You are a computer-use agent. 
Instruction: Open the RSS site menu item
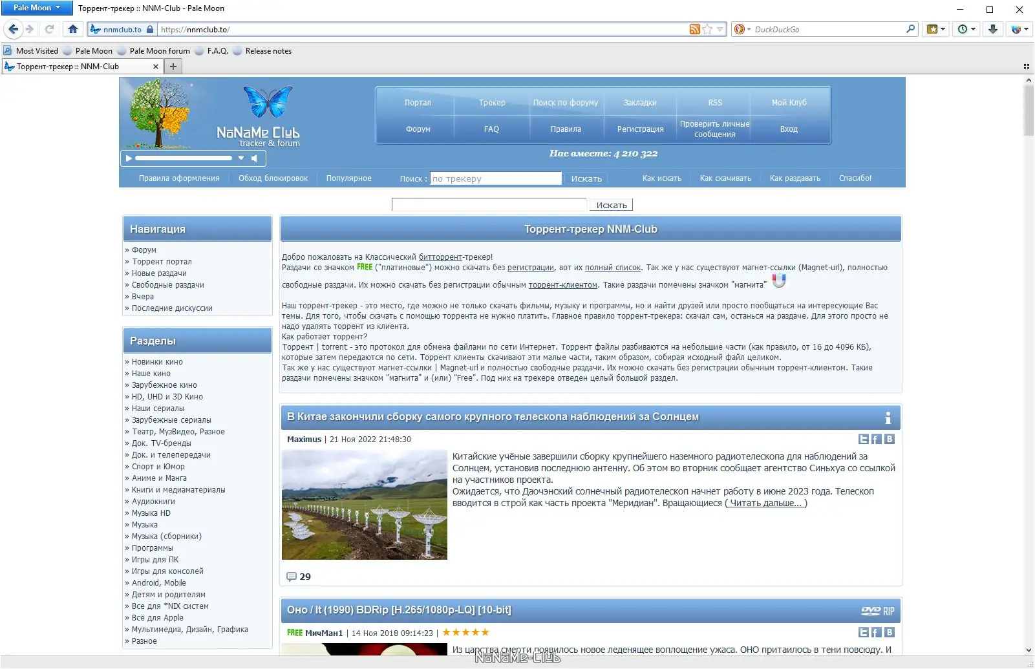pos(715,103)
